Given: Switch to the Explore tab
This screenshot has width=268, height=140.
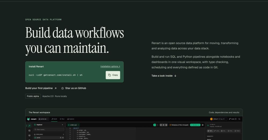Looking at the screenshot, I should (x=71, y=119).
